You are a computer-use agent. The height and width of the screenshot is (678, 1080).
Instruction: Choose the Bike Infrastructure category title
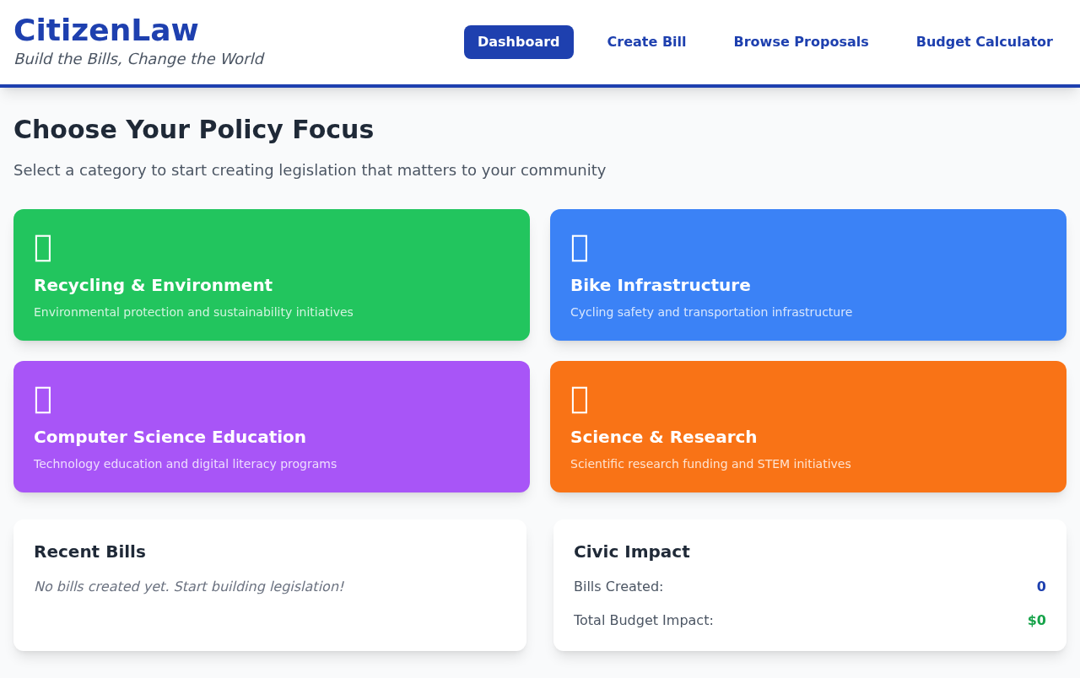click(660, 285)
